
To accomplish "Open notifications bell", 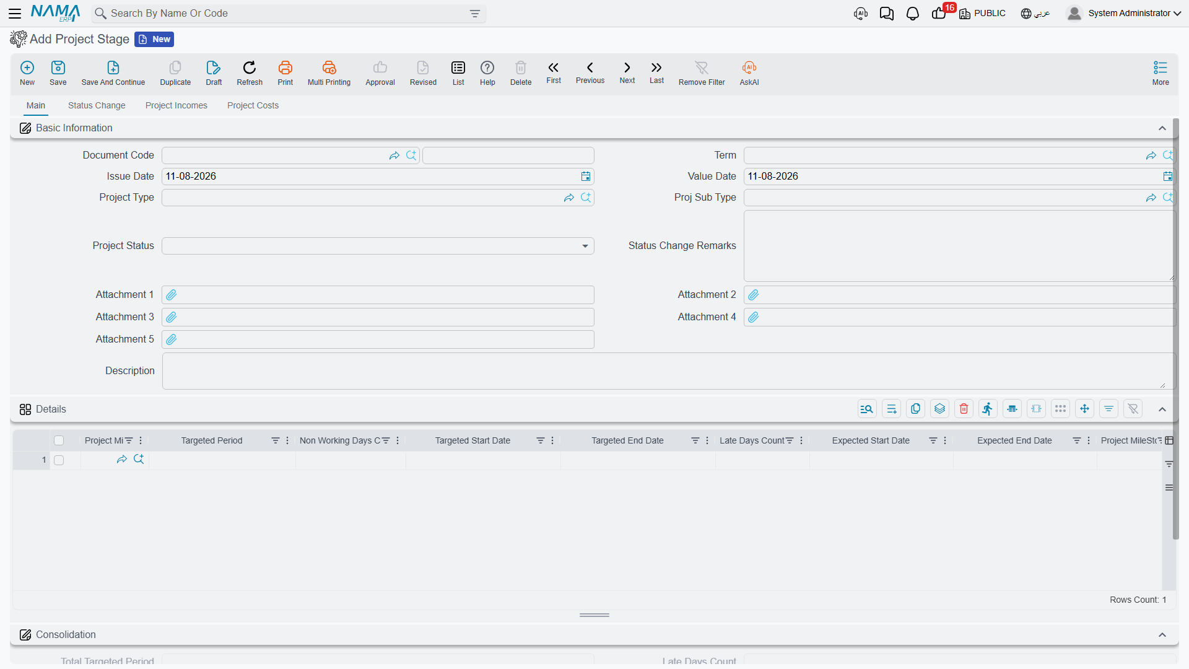I will [912, 14].
